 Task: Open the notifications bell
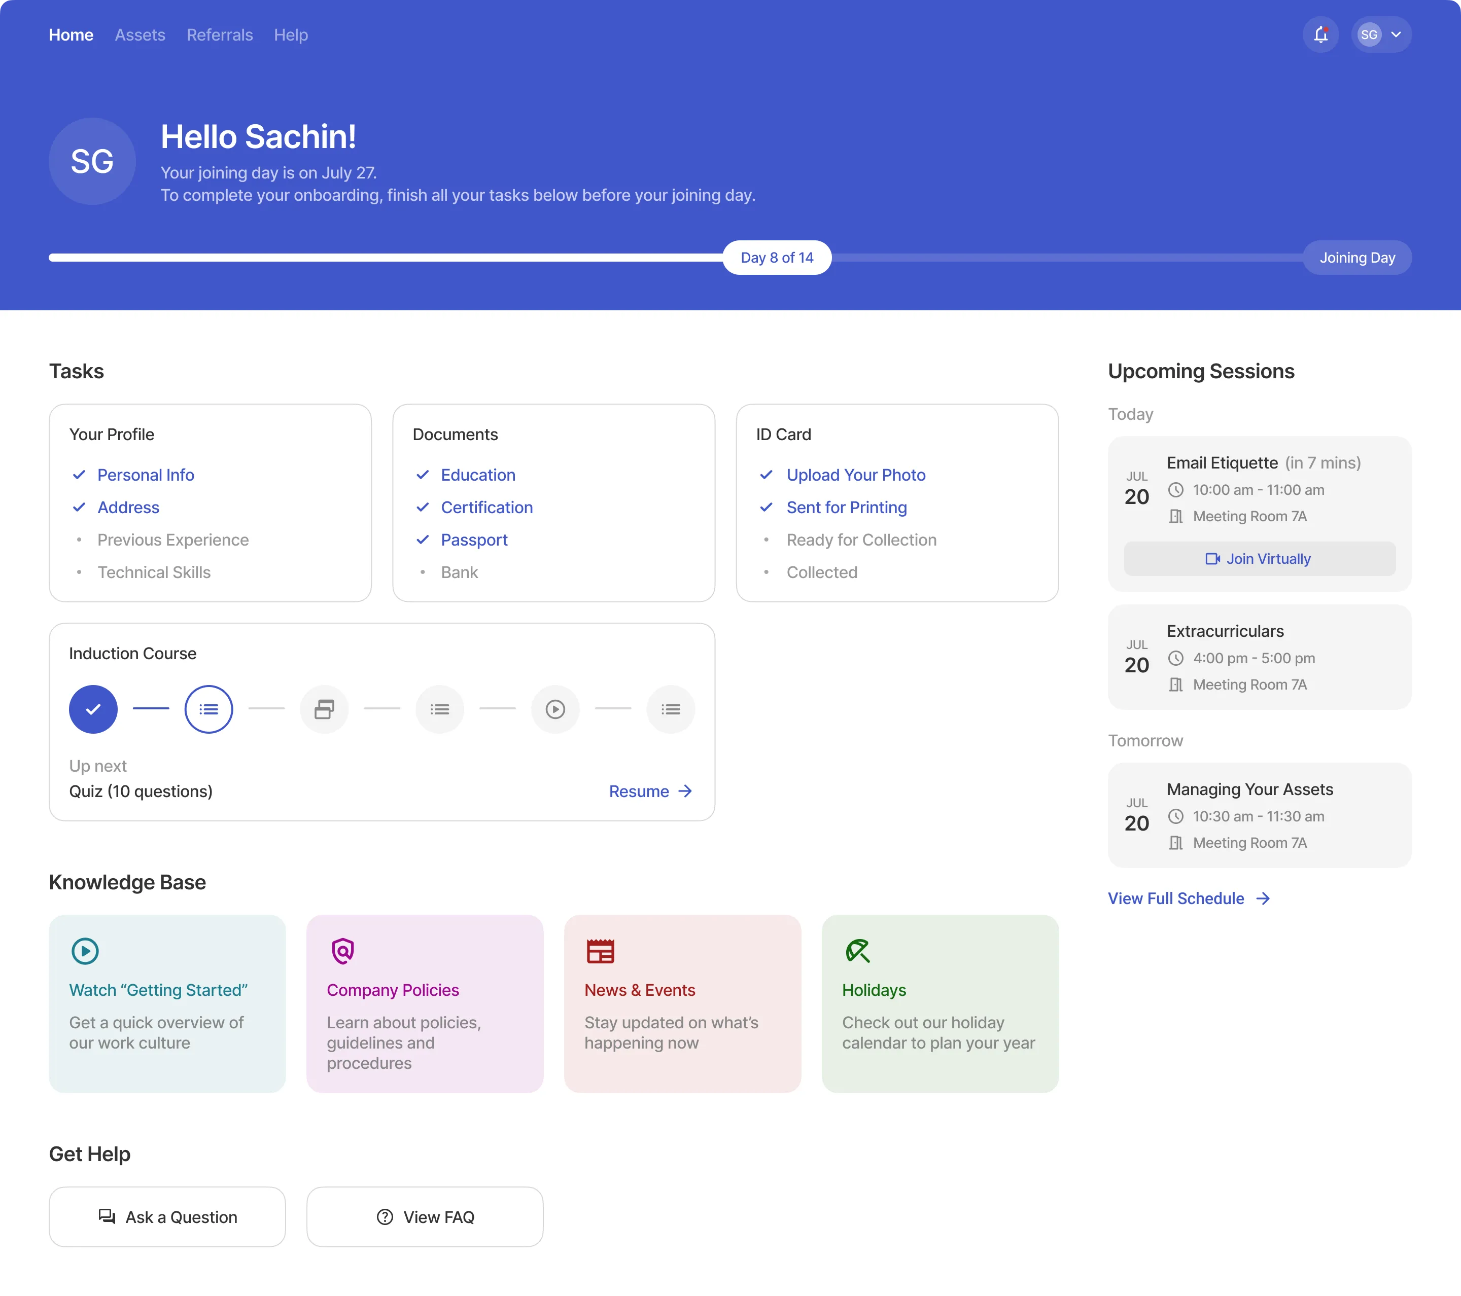[1320, 35]
